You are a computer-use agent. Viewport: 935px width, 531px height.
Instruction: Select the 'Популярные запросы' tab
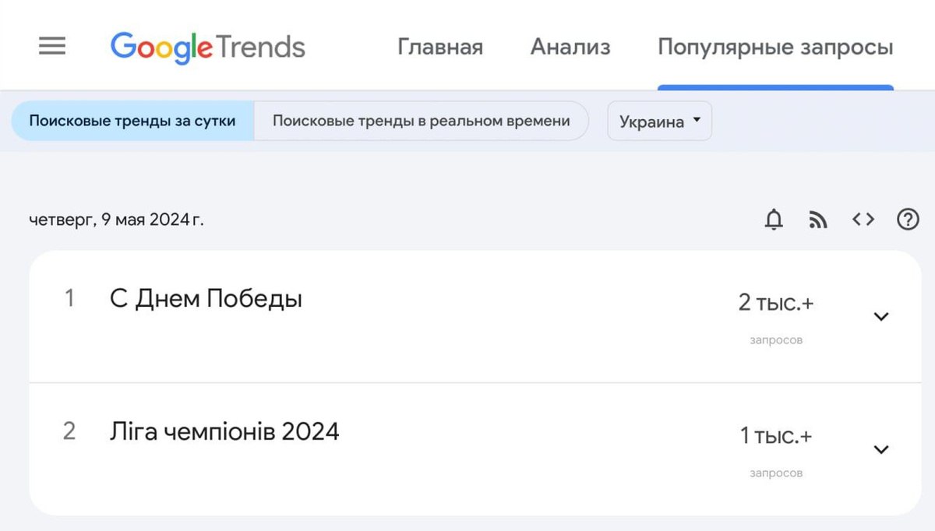point(775,47)
